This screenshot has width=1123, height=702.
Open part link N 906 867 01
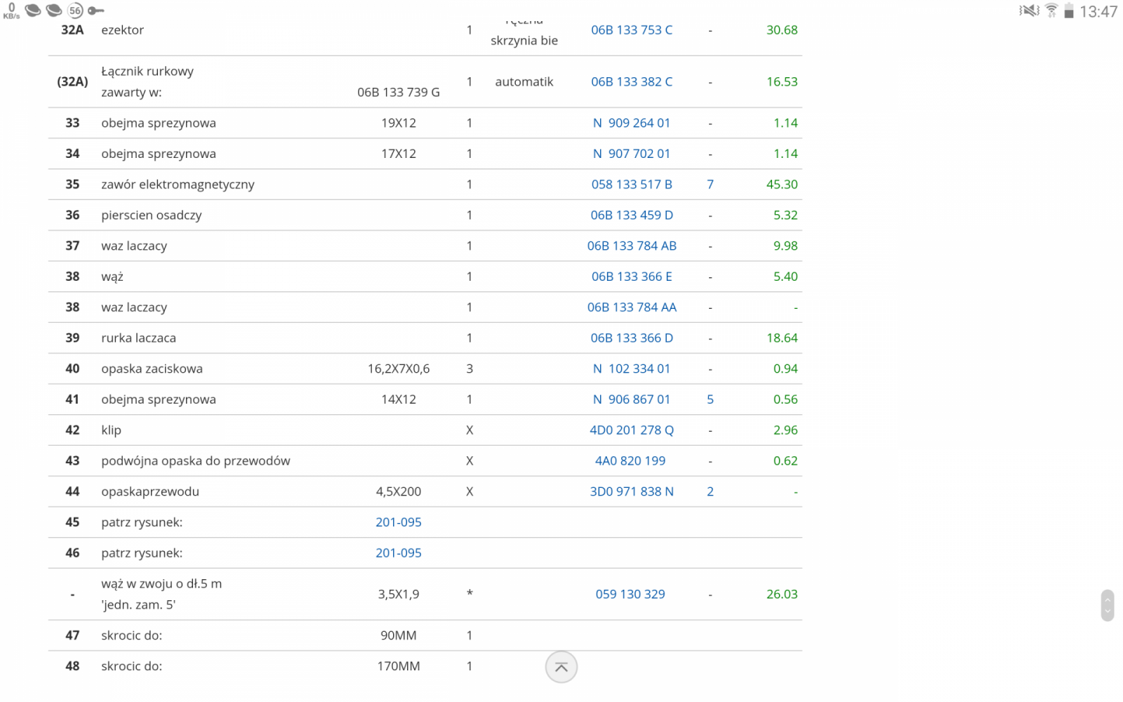pyautogui.click(x=632, y=399)
